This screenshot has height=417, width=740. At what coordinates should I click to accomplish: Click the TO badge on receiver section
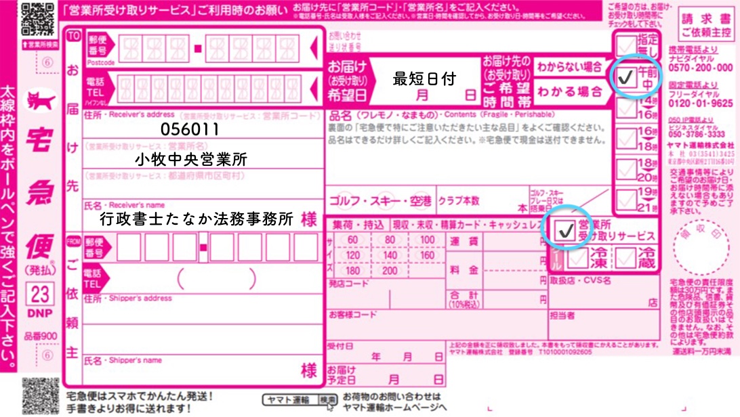point(73,37)
